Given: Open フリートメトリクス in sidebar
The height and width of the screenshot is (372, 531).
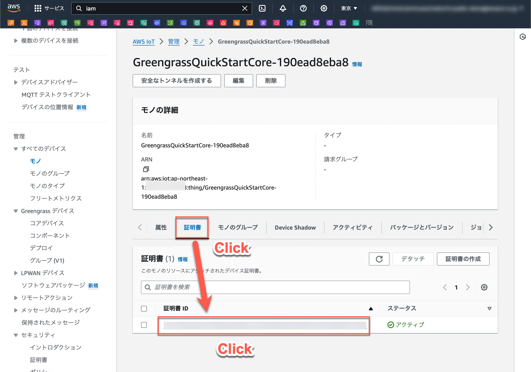Looking at the screenshot, I should click(56, 198).
